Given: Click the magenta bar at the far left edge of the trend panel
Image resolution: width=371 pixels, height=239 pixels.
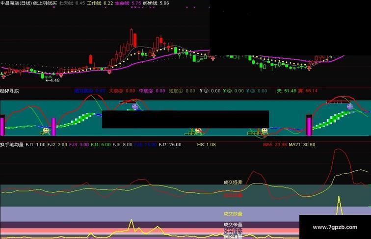Looking at the screenshot, I should (x=2, y=126).
